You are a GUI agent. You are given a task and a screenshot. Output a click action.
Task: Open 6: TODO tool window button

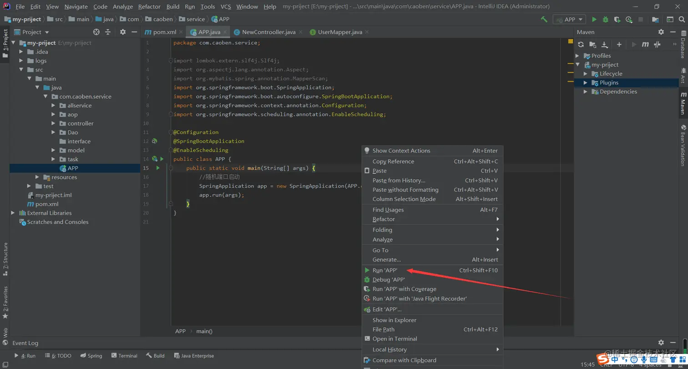(58, 356)
